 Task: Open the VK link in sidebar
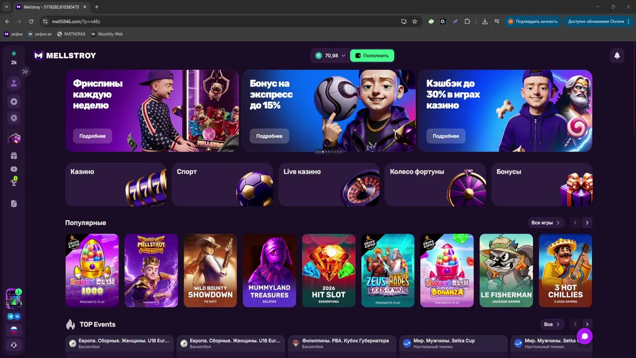(x=17, y=316)
